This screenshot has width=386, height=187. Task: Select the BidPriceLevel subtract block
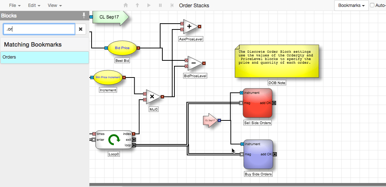pos(194,63)
